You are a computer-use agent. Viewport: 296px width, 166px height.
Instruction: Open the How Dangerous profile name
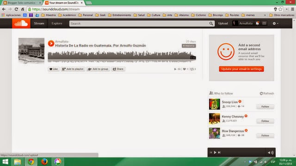point(233,131)
